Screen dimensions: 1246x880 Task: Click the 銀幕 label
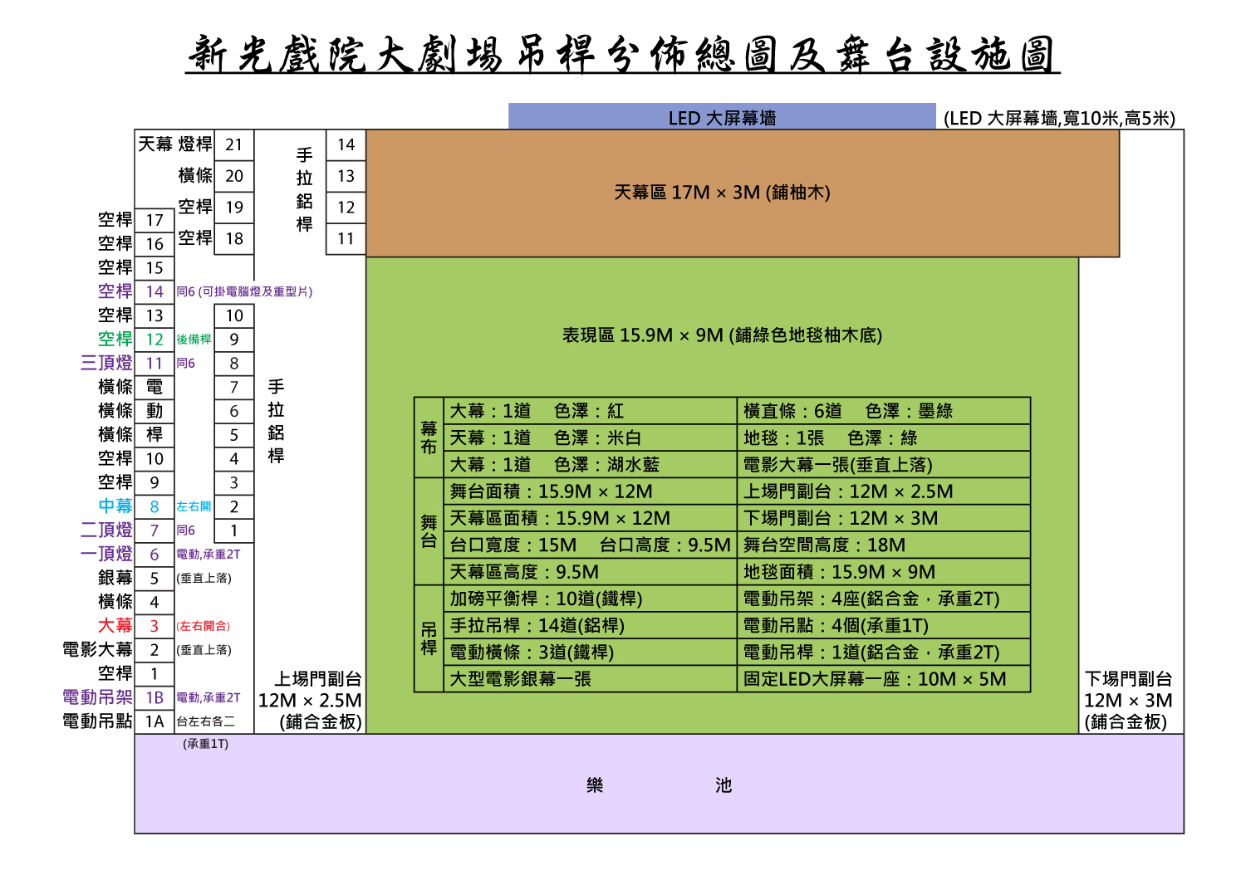pos(115,578)
